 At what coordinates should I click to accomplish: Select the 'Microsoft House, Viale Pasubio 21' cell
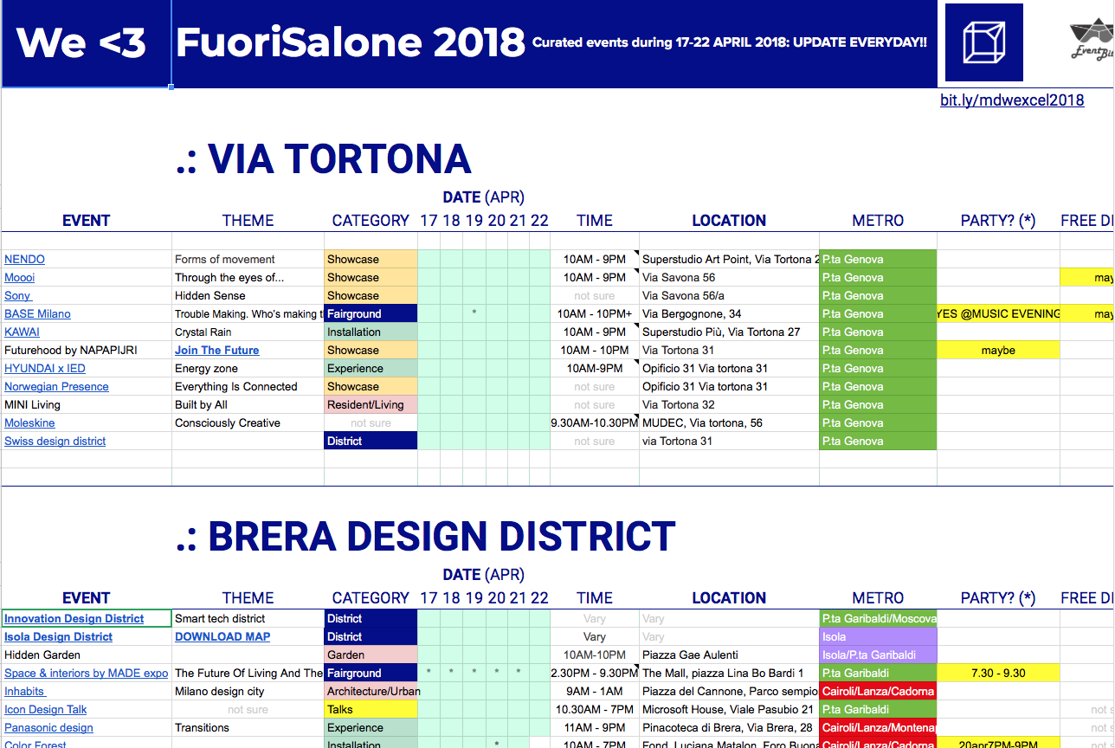pyautogui.click(x=729, y=709)
